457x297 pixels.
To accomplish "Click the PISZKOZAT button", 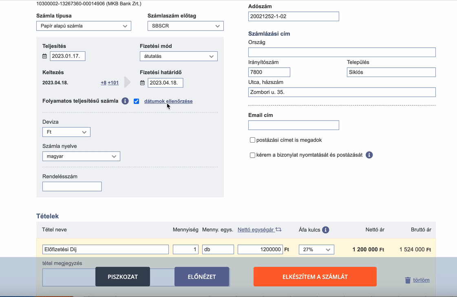I will [x=123, y=277].
